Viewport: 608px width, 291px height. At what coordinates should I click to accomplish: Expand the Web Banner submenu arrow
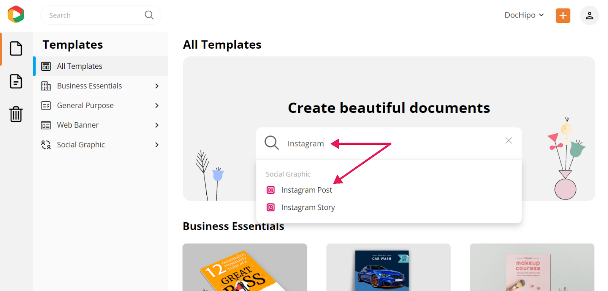157,125
